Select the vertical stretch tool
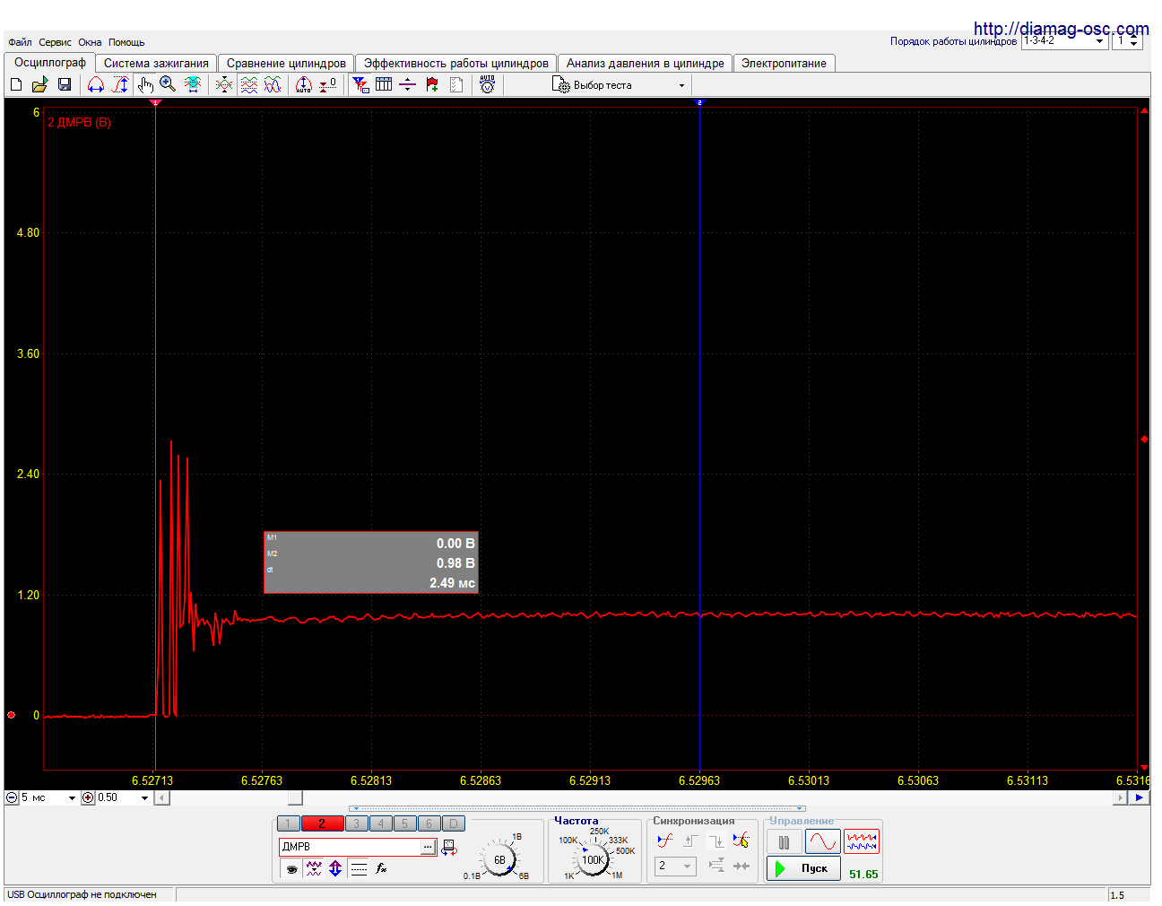Image resolution: width=1162 pixels, height=906 pixels. 120,84
